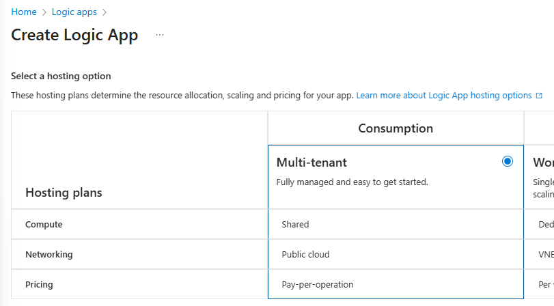Click the Multi-tenant plan heading
The image size is (554, 306).
[x=311, y=163]
